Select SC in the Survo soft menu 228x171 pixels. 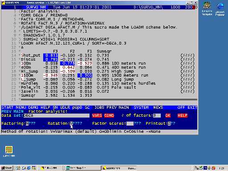pos(87,107)
